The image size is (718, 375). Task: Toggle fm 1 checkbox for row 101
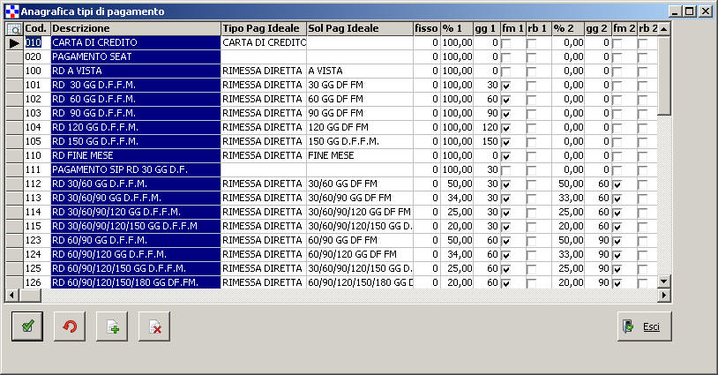(x=506, y=85)
